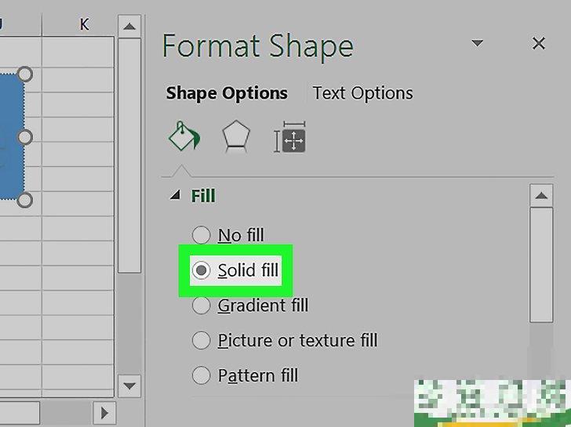571x427 pixels.
Task: Open the Effects pentagon icon tab
Action: [235, 139]
